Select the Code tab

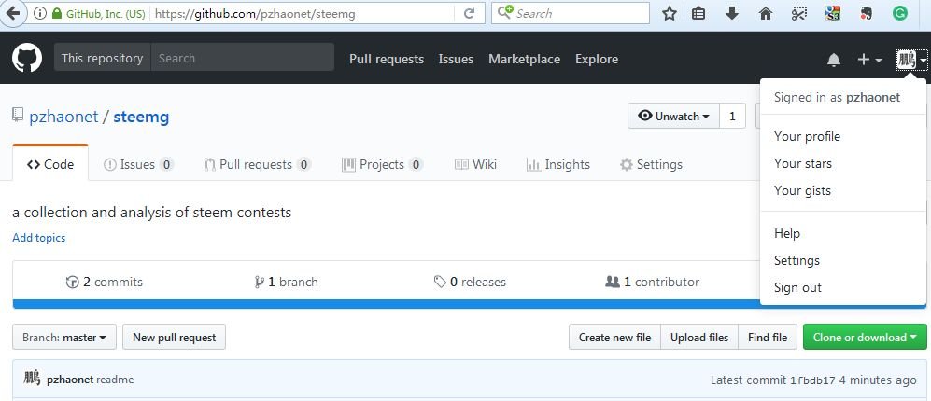50,164
